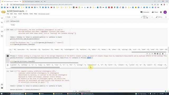Image resolution: width=169 pixels, height=95 pixels.
Task: Run the Phrases code cell
Action: click(8, 56)
